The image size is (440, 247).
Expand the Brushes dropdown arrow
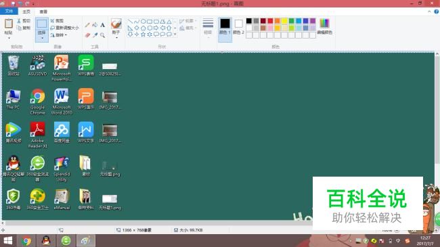116,38
